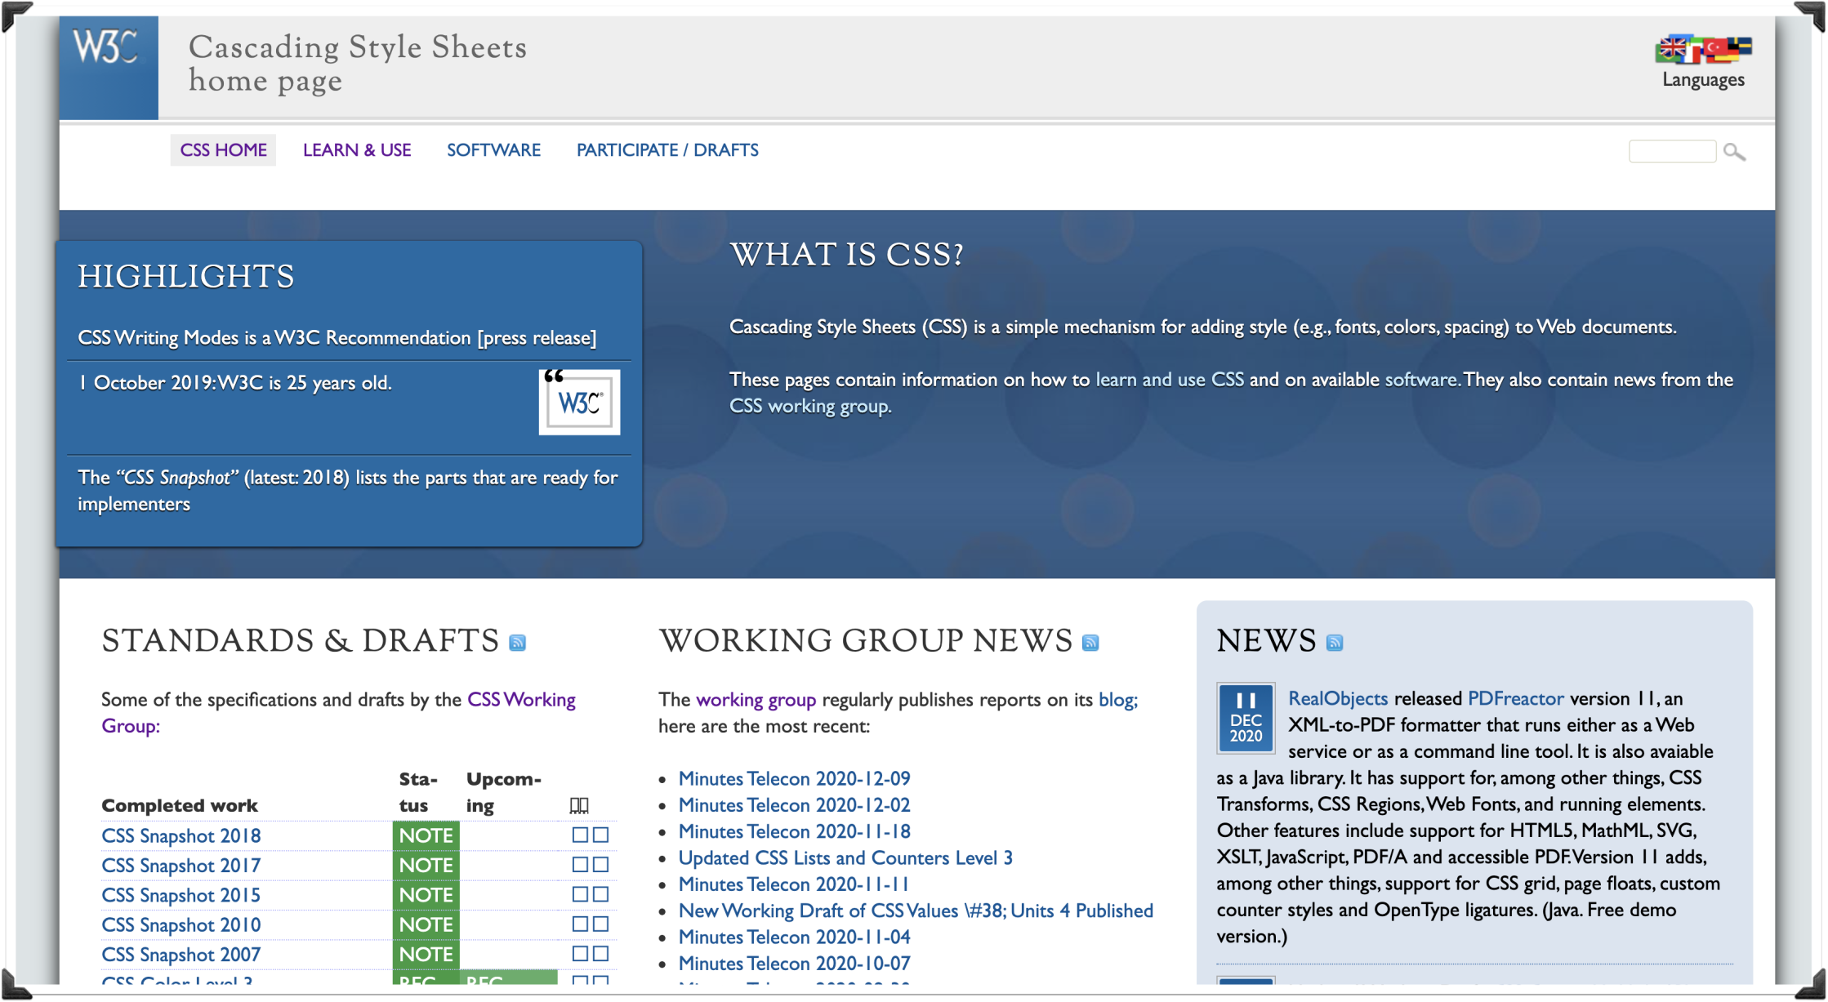Click the W3C logo in header
1828x1002 pixels.
point(108,67)
